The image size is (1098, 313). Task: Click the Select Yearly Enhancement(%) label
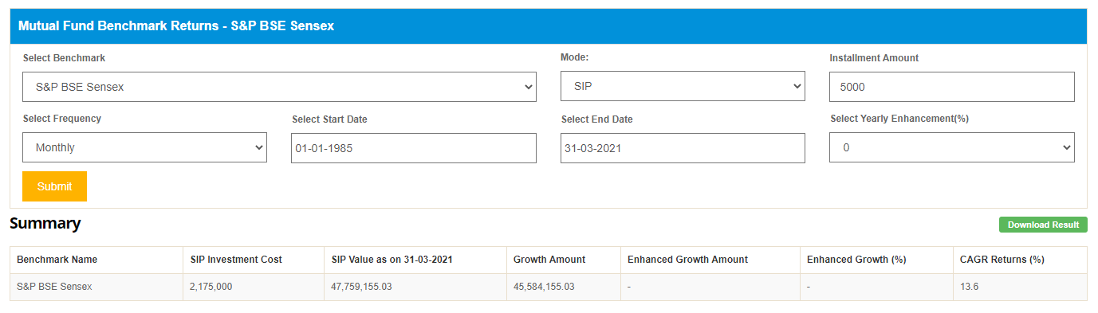click(899, 119)
